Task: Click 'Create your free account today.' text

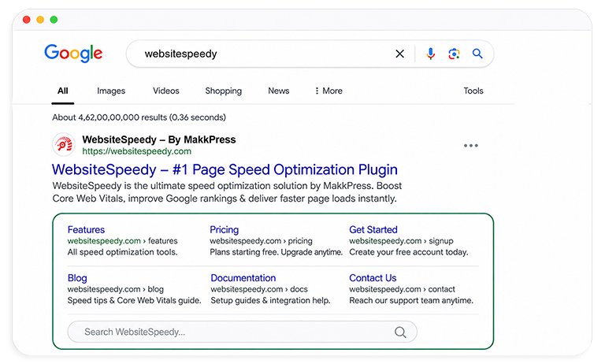Action: (x=409, y=252)
